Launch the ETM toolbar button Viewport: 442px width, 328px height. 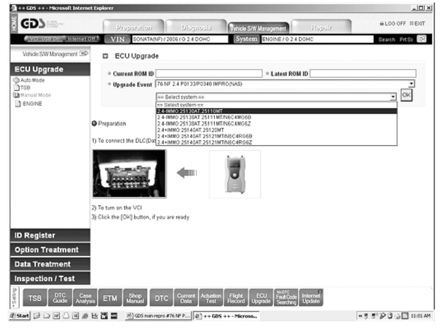pyautogui.click(x=110, y=298)
